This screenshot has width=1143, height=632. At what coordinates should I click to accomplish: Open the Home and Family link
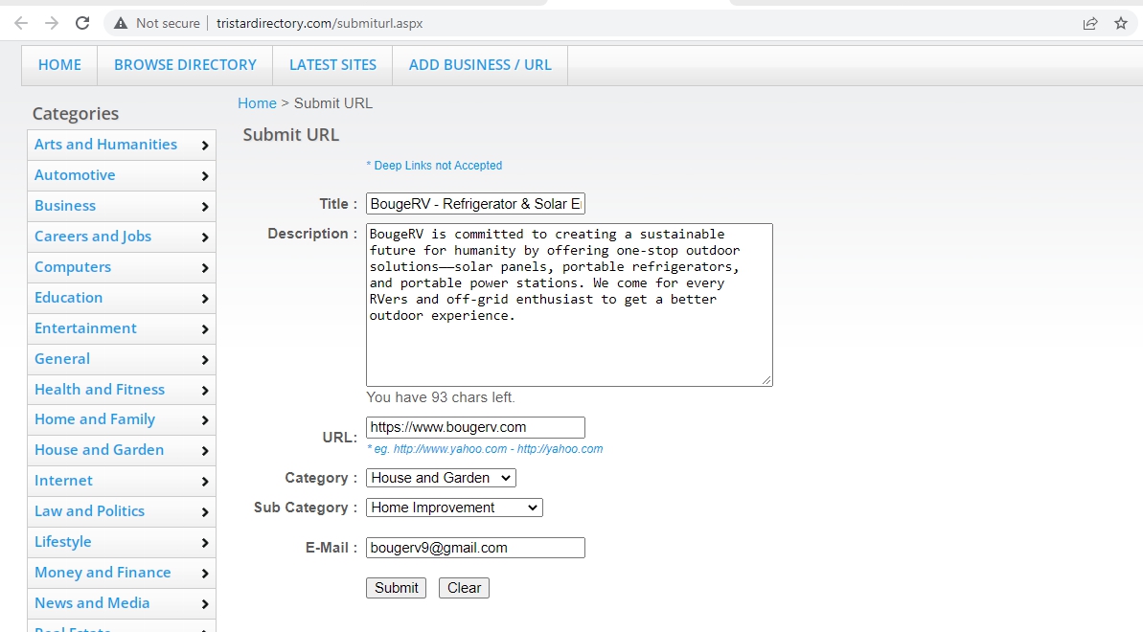click(95, 419)
